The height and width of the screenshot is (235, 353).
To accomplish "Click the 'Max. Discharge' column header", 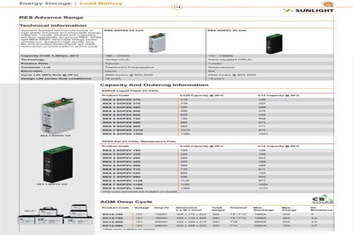I will 264,209.
